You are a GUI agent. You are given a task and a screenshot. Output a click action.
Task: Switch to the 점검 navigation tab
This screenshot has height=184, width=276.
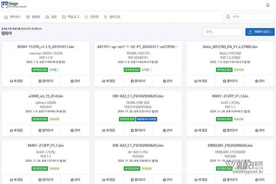(x=51, y=17)
